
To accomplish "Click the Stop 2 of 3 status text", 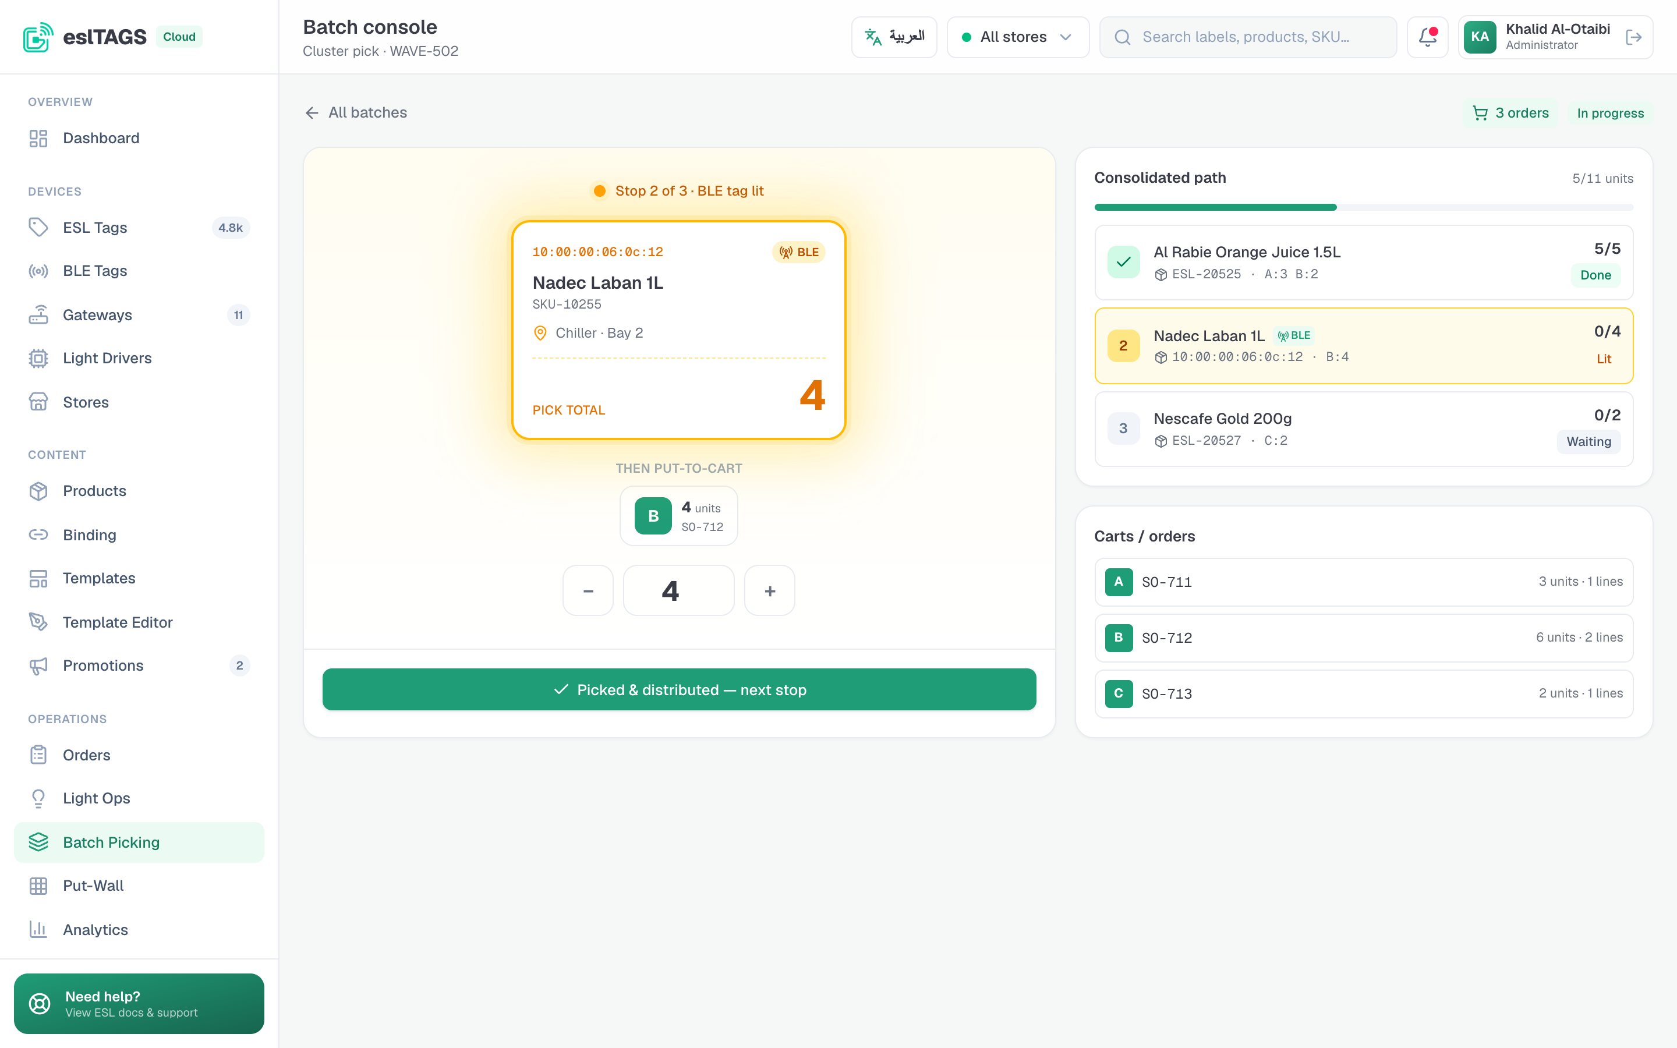I will 689,190.
